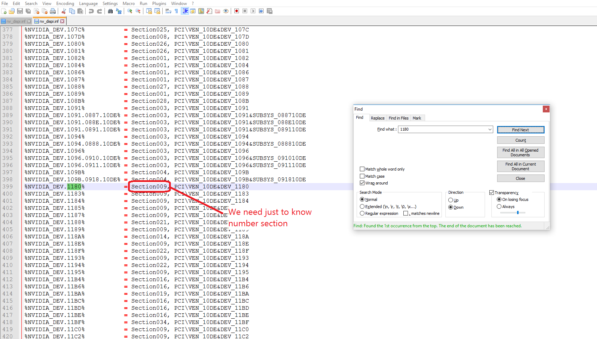Open Find with the binoculars icon

(x=110, y=11)
